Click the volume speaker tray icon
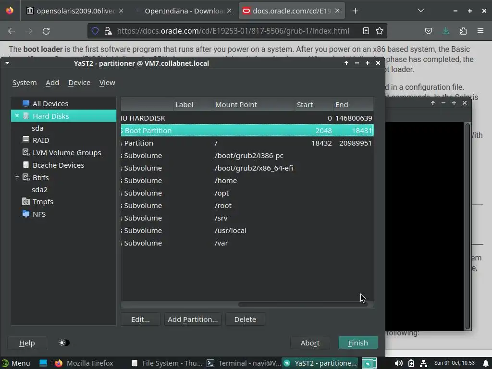Image resolution: width=492 pixels, height=369 pixels. pyautogui.click(x=398, y=363)
